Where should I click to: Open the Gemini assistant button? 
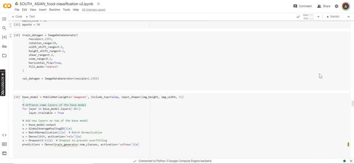click(333, 17)
